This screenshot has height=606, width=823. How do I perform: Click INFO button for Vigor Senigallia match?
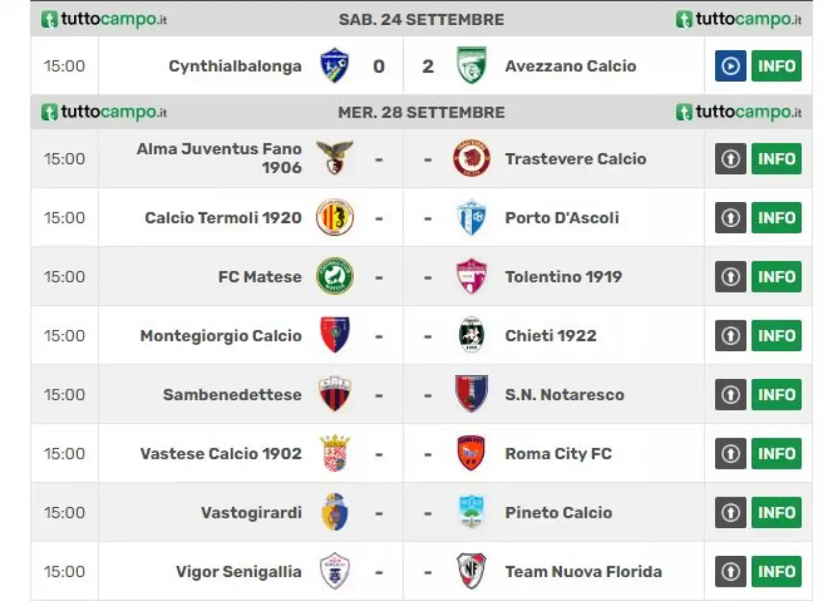pyautogui.click(x=777, y=571)
